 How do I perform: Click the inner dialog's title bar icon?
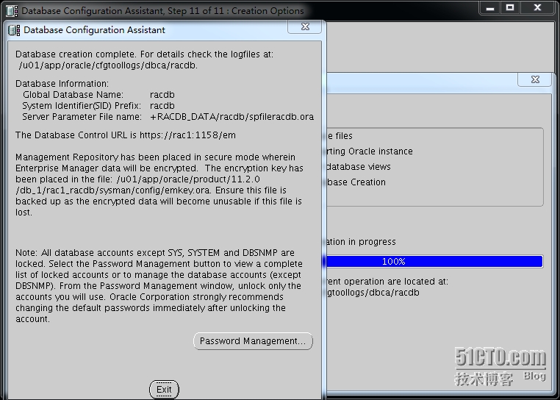point(14,30)
